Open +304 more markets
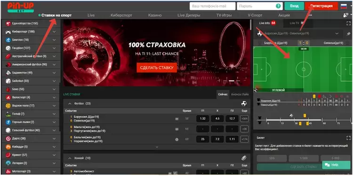 click(244, 119)
